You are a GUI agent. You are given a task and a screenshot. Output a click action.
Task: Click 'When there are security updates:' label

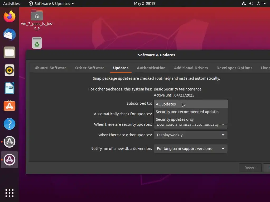click(x=123, y=124)
